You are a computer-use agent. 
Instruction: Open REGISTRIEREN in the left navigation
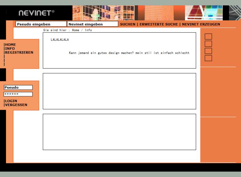click(19, 52)
